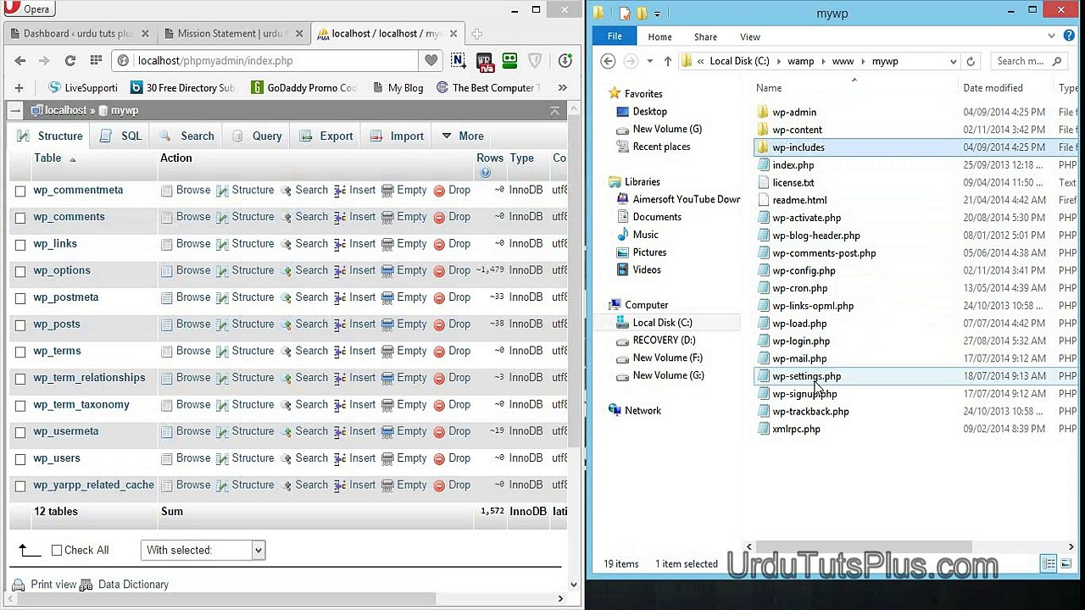Select Desktop in Favorites
This screenshot has height=610, width=1085.
[649, 111]
